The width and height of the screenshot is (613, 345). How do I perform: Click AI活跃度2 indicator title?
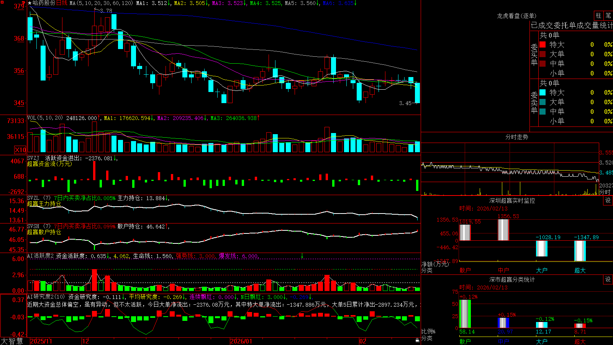[41, 256]
